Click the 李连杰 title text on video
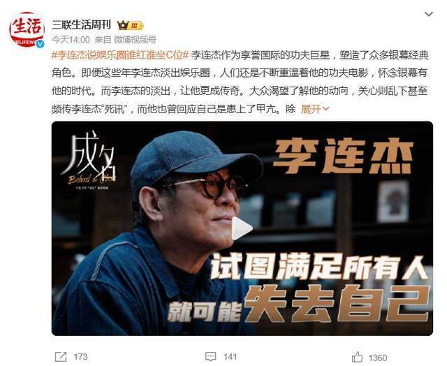The image size is (447, 366). [343, 156]
